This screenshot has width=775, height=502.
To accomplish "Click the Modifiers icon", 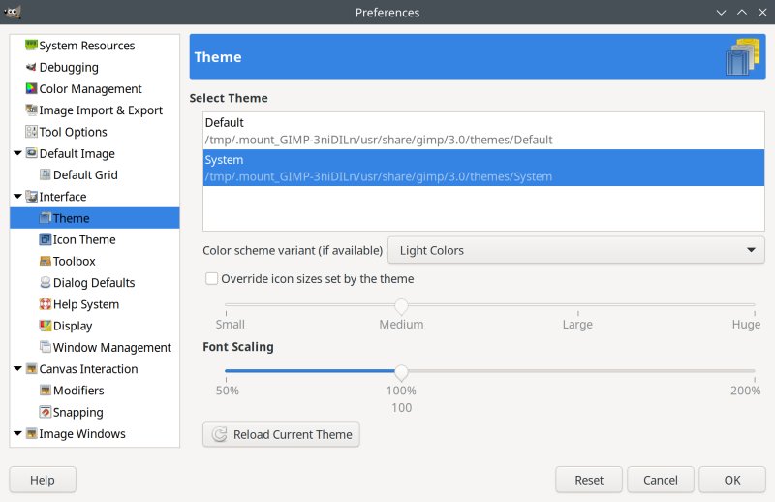I will pyautogui.click(x=45, y=391).
